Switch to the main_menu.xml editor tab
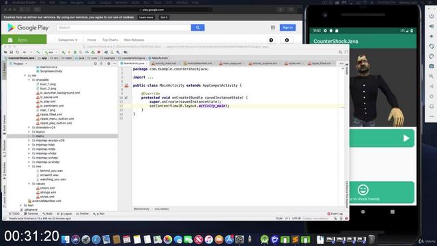The image size is (437, 246). (231, 64)
